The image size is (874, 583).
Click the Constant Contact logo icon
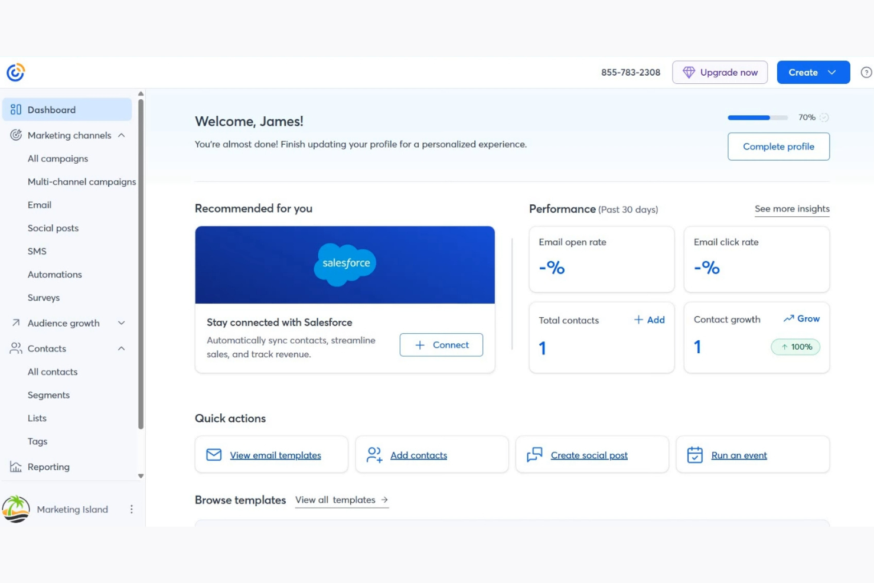[15, 72]
